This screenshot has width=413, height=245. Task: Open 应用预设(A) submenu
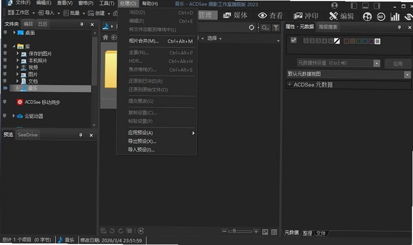[160, 133]
